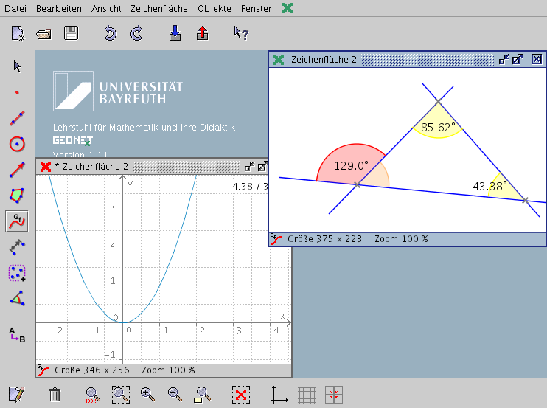Iconify the parabola Zeichenfläche 2 window
The width and height of the screenshot is (547, 408).
[250, 167]
